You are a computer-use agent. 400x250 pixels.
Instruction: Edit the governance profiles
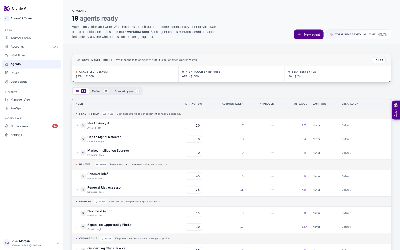(x=379, y=60)
